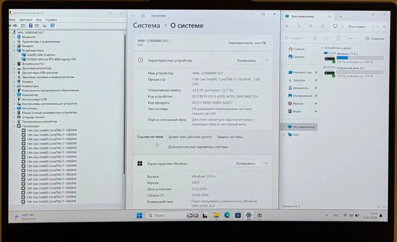Click Explorer back navigation arrow
Viewport: 397px width, 242px height.
click(287, 26)
